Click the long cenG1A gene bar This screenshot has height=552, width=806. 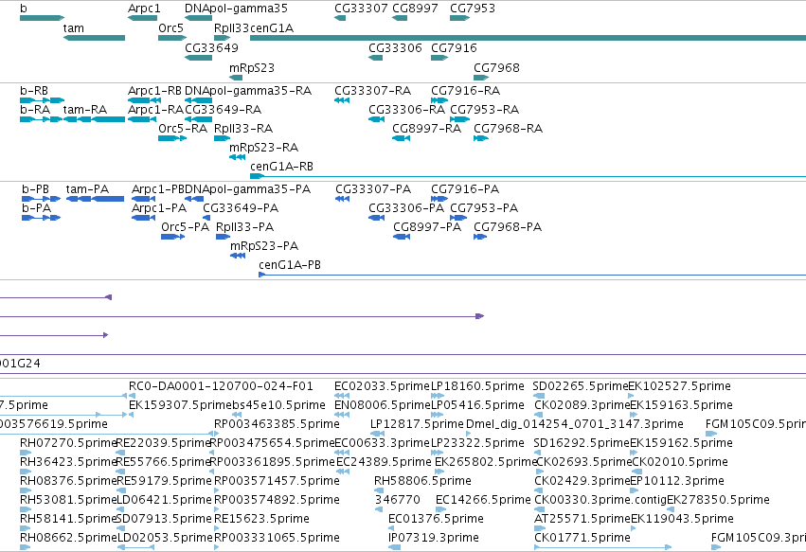pyautogui.click(x=528, y=38)
